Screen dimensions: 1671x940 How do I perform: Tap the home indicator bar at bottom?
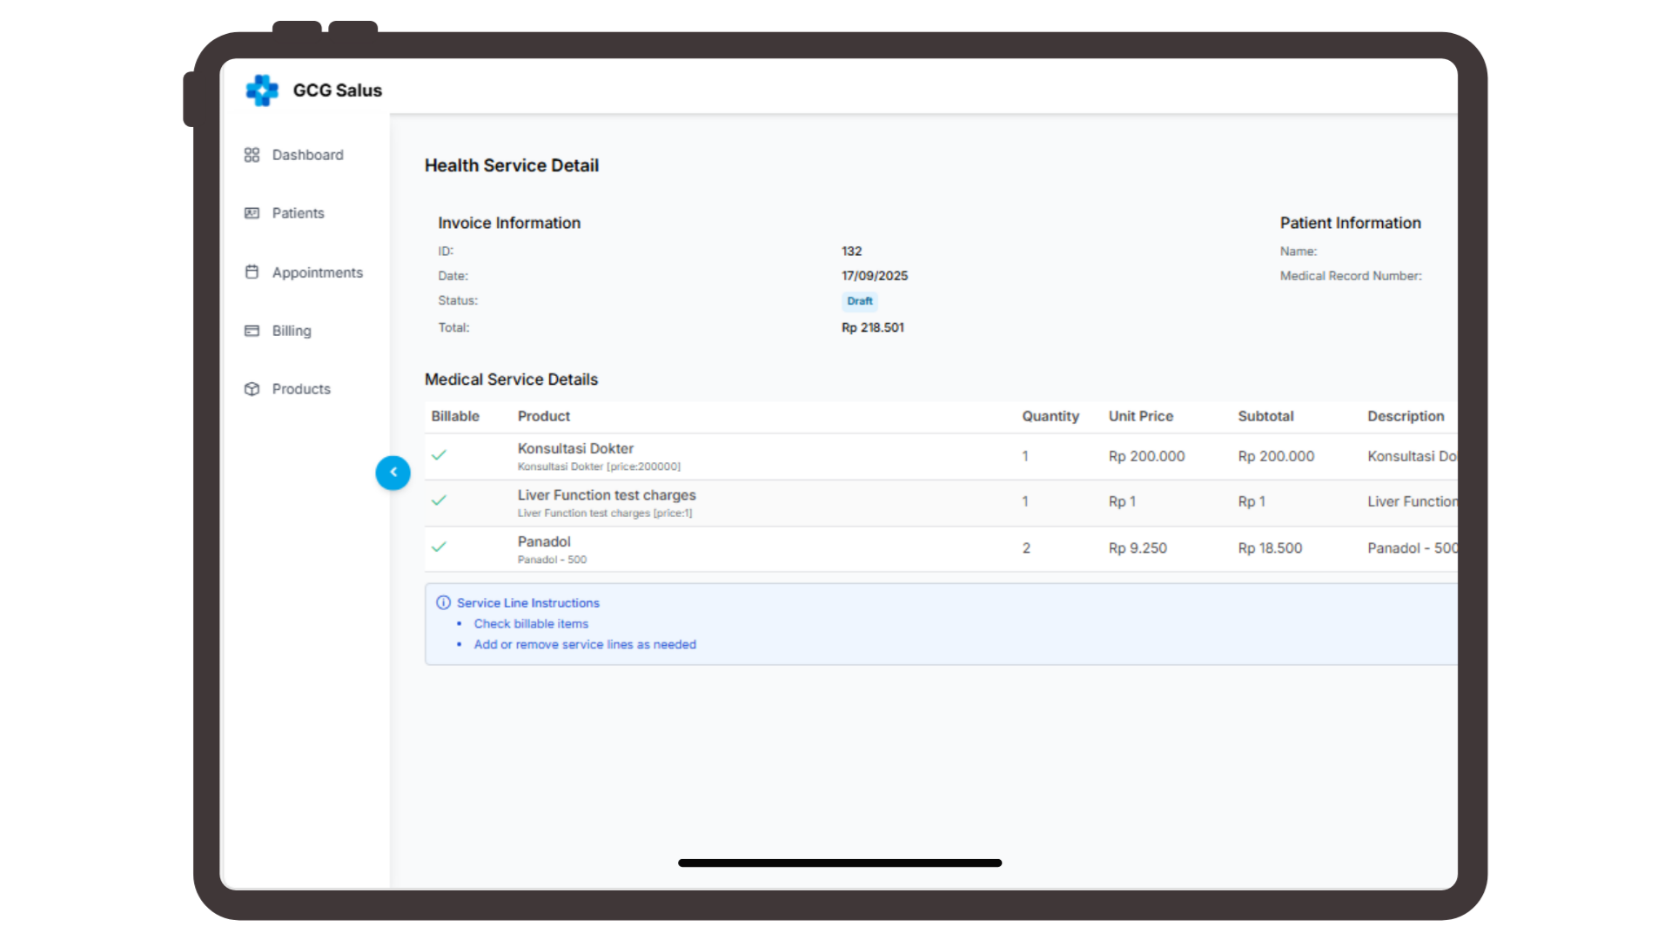tap(839, 863)
